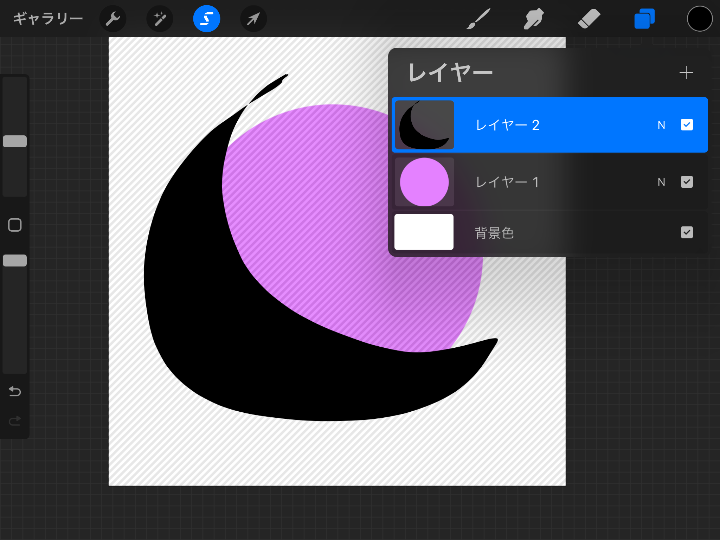
Task: Open the Adjustments magic wand tool
Action: (x=159, y=18)
